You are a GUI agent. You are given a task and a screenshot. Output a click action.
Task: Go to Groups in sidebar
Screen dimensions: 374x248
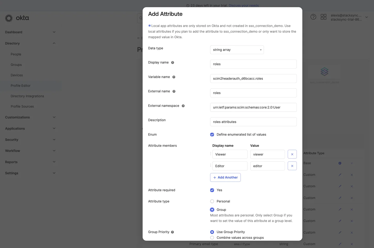(16, 65)
